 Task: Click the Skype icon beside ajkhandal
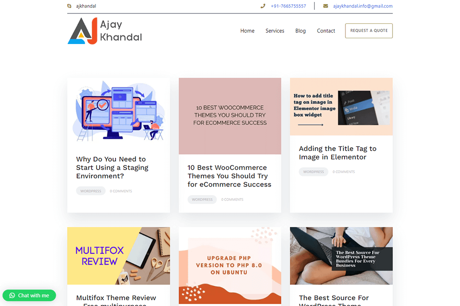pos(69,6)
